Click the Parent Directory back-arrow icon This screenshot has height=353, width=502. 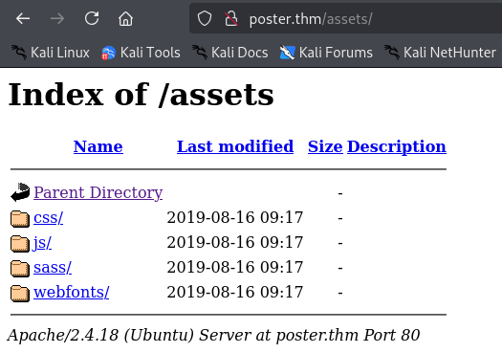20,192
